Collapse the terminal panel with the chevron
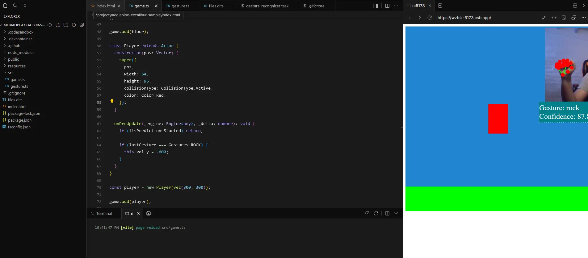This screenshot has width=588, height=258. coord(396,213)
